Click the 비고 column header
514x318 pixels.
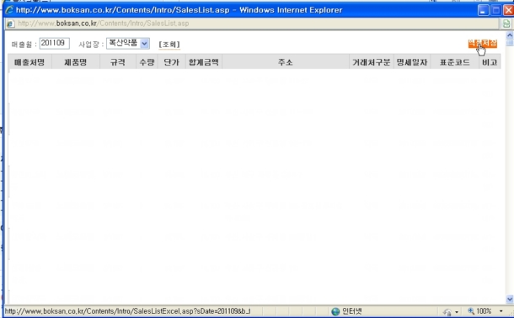(490, 62)
